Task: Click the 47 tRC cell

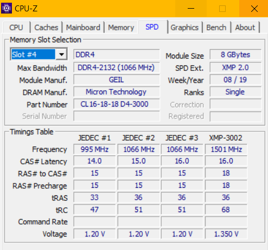Action: pyautogui.click(x=94, y=209)
